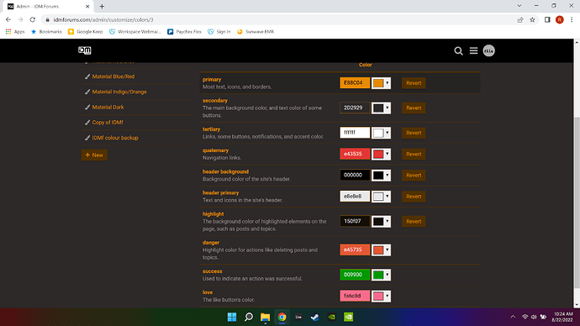Open Ableton Live from taskbar
Screen dimensions: 580x326
tap(298, 317)
